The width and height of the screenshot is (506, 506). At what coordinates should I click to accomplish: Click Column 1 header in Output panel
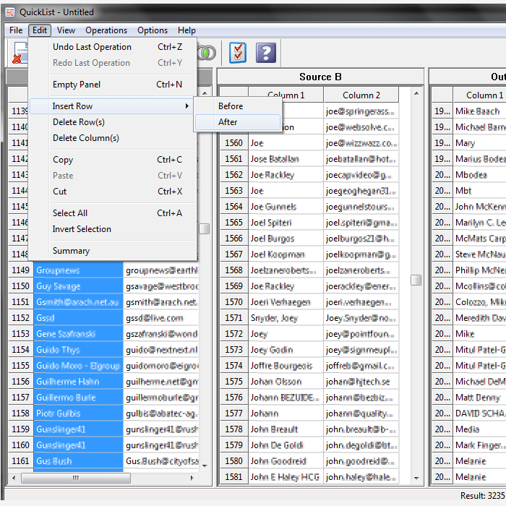pos(479,95)
